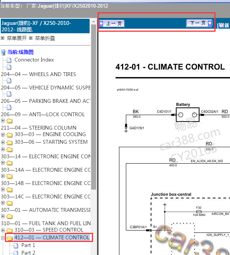Open 206—05 — PARKING BRAKE entry
Screen dimensions: 230x255
coord(45,101)
